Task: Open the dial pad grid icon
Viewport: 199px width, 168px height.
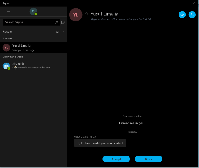Action: (x=61, y=11)
